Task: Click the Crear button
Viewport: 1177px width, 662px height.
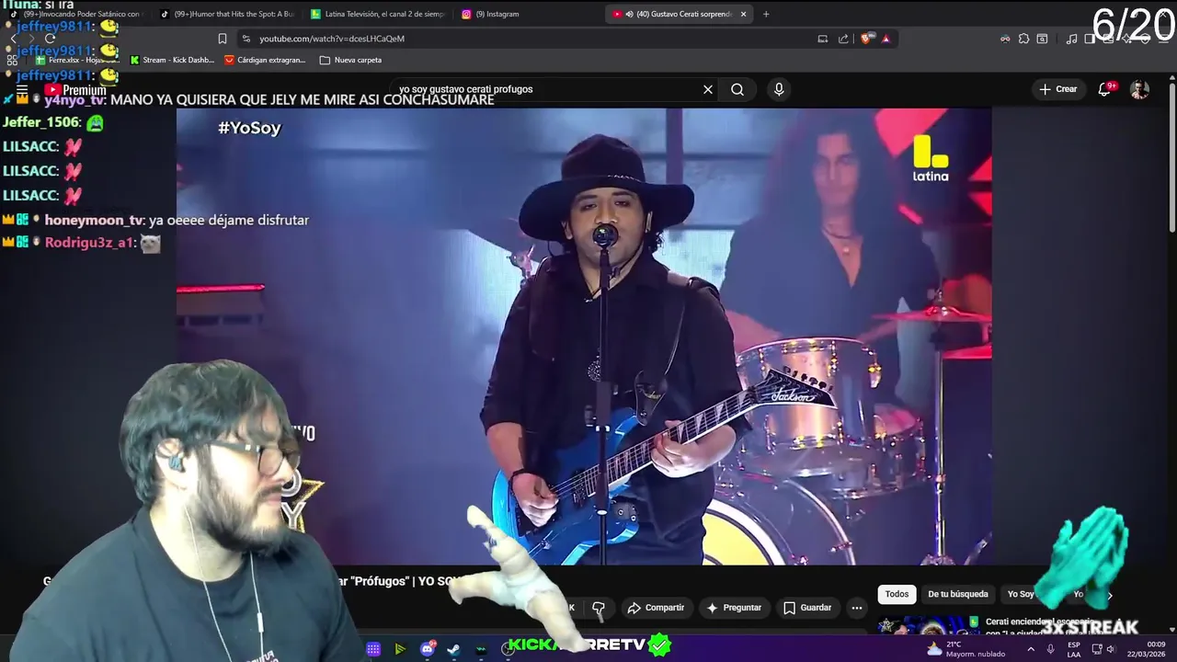Action: [1058, 89]
